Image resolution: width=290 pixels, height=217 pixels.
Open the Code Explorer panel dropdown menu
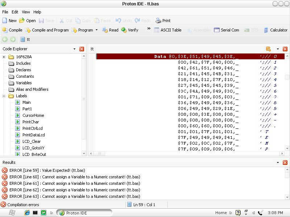(x=74, y=49)
